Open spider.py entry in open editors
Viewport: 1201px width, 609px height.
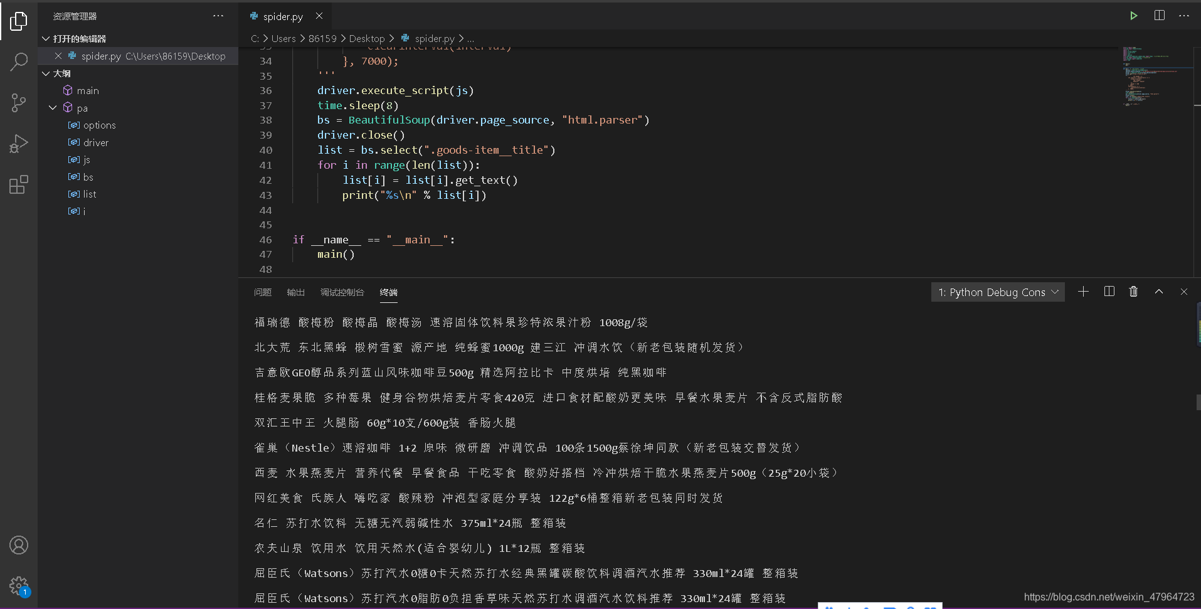pyautogui.click(x=138, y=56)
